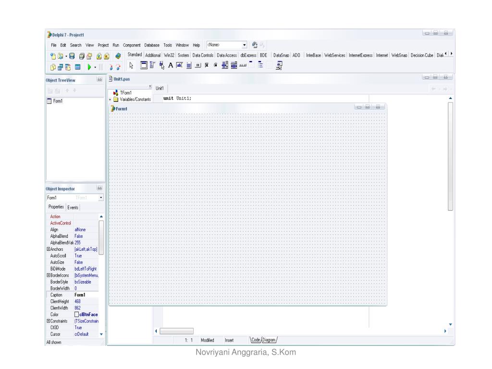
Task: Select the ActionList component icon
Action: point(279,65)
